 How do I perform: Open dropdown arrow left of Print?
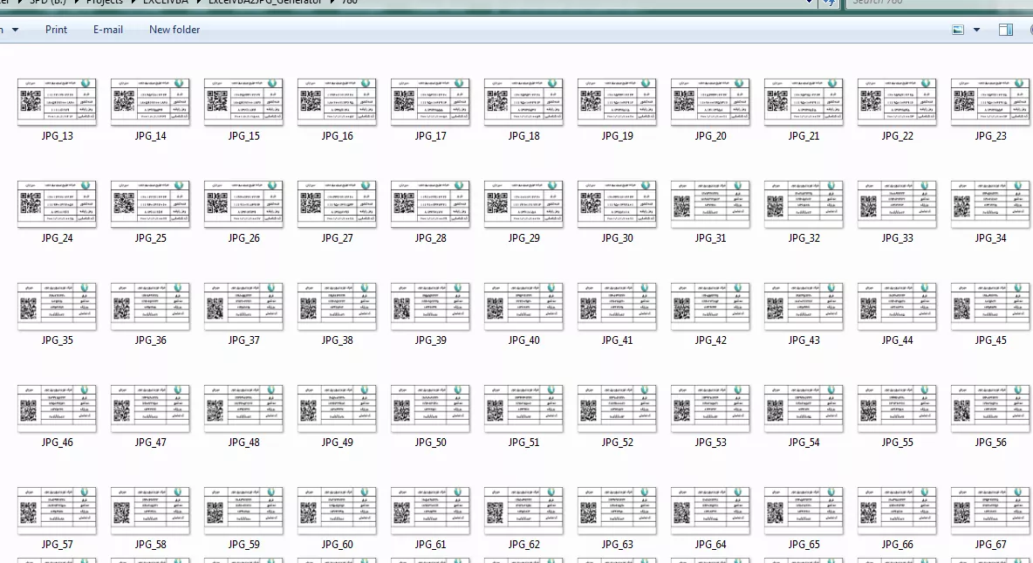tap(15, 30)
